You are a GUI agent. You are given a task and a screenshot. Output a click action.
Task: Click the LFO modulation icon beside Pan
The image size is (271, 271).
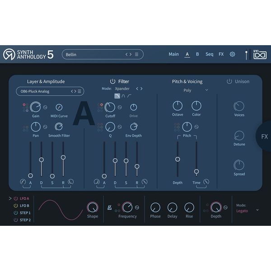pyautogui.click(x=45, y=127)
